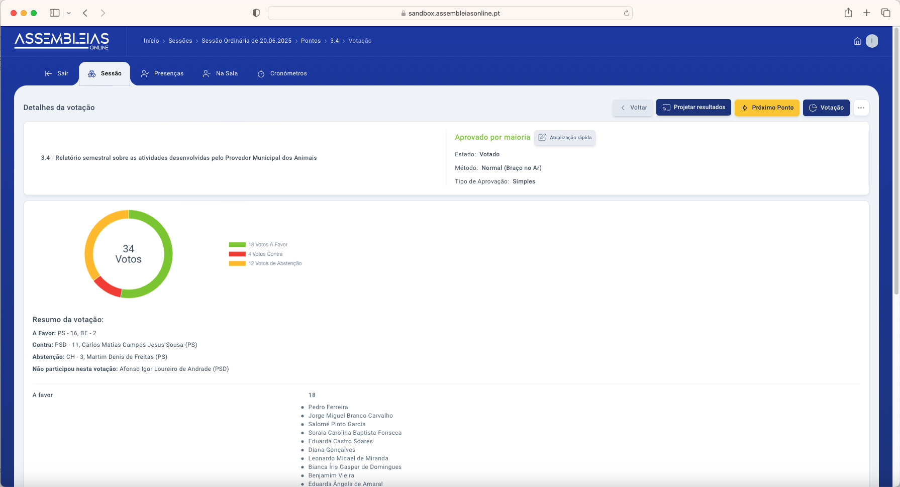This screenshot has height=487, width=900.
Task: Click the Safari share icon
Action: pos(848,13)
